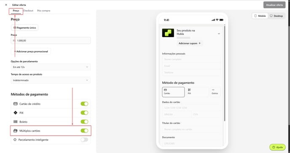Viewport: 290px width, 153px height.
Task: Open the Outros payment options in preview
Action: click(215, 92)
